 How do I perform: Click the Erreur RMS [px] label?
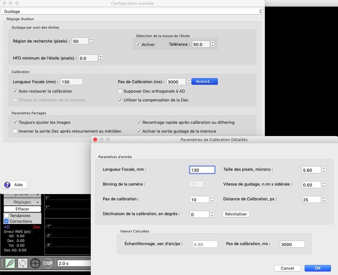(18, 231)
